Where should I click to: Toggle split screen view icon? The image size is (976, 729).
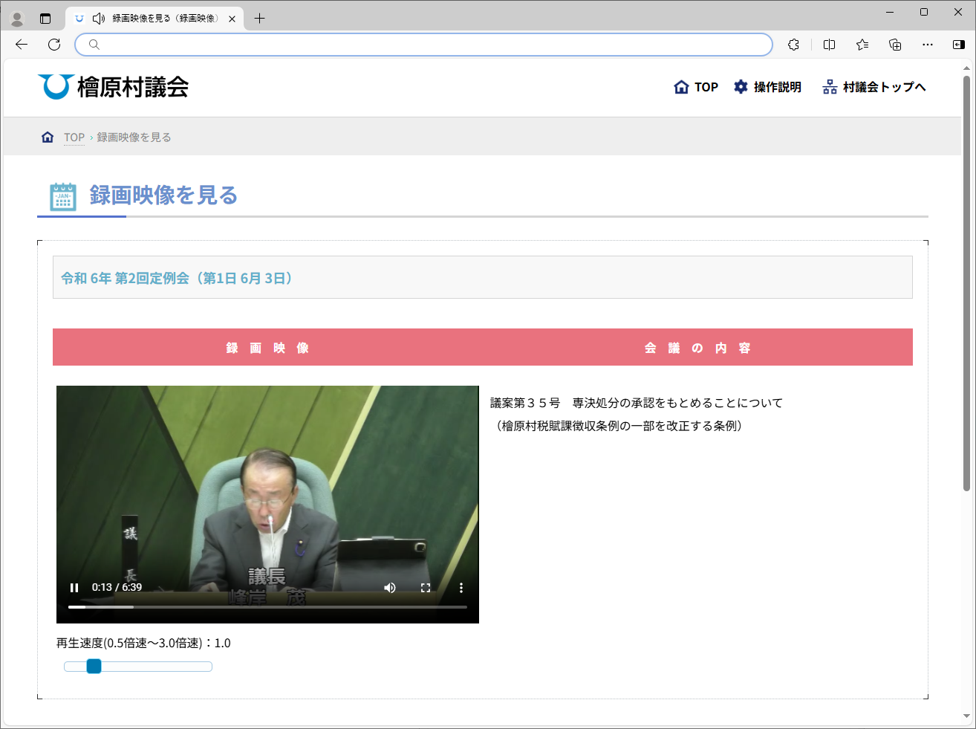830,45
